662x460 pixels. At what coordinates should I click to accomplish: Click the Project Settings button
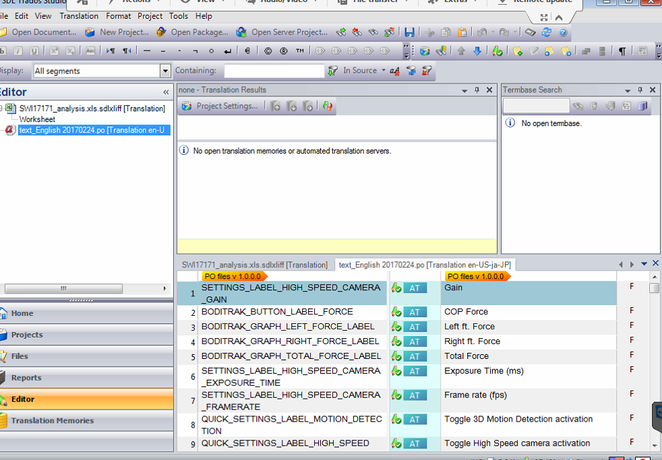point(220,106)
